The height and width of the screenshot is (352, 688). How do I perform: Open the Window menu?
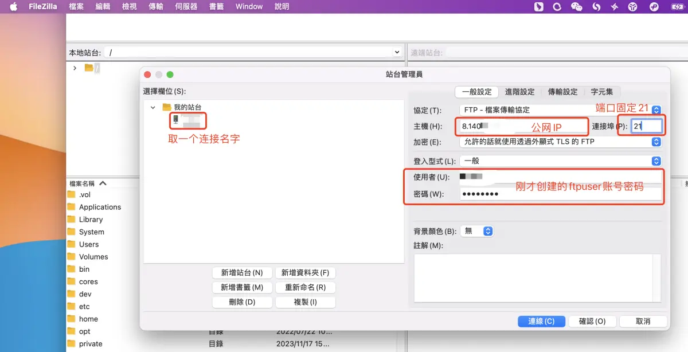(x=249, y=7)
